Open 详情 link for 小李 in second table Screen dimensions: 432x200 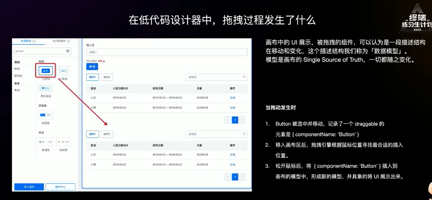tap(232, 165)
